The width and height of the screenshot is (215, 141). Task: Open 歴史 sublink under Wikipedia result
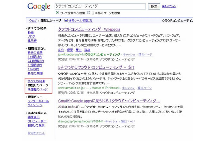79,50
